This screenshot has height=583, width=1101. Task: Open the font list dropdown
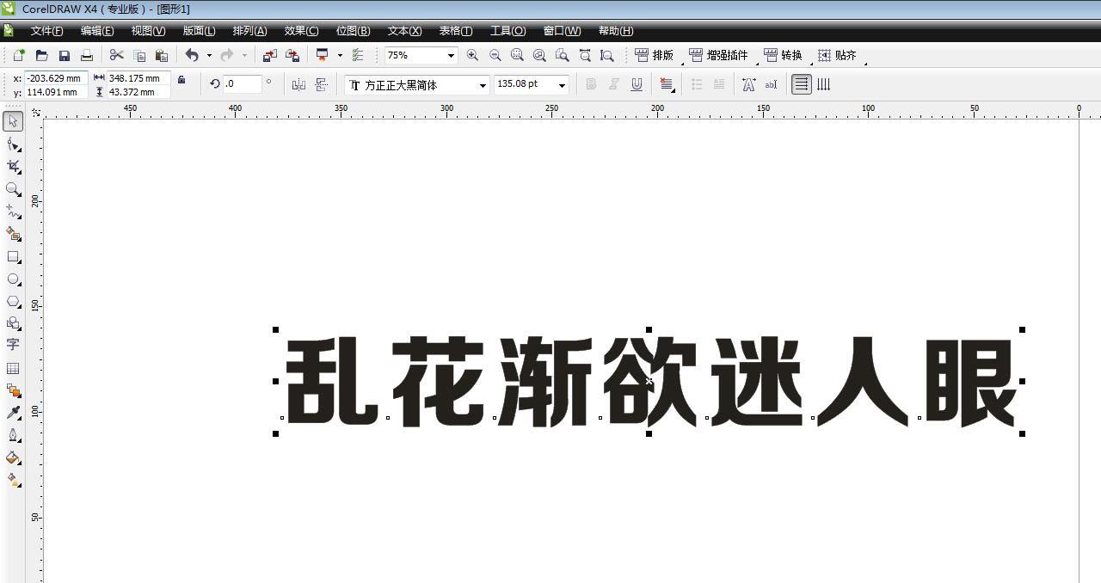pos(482,84)
